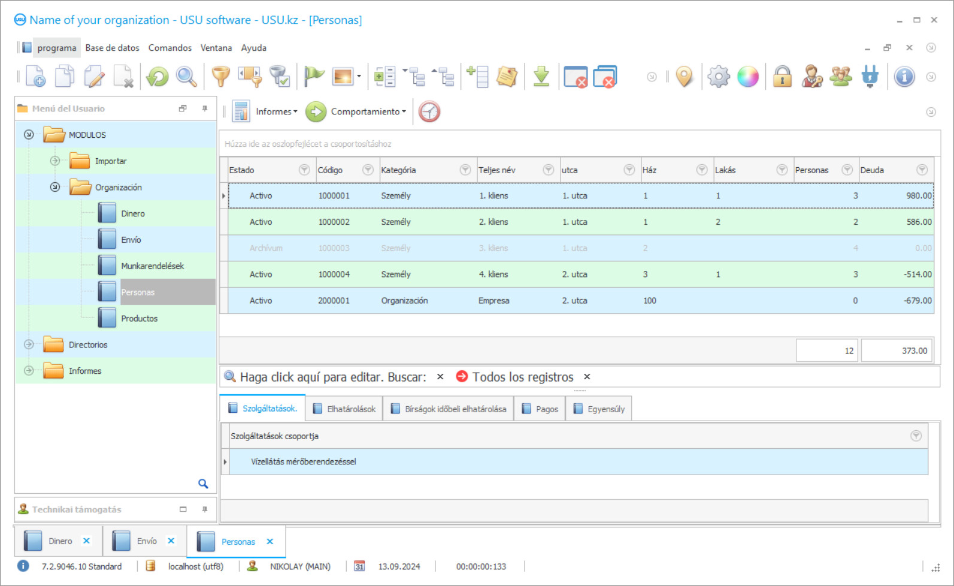Click the orange map location pin icon
Image resolution: width=954 pixels, height=586 pixels.
point(684,77)
